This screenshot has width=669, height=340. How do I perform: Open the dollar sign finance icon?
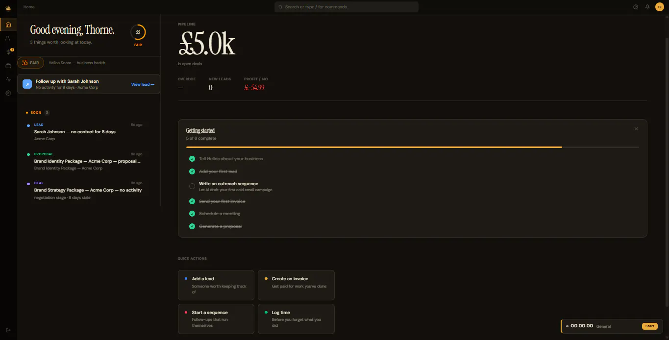pos(8,52)
